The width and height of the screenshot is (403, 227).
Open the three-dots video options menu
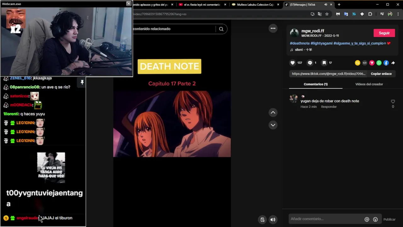273,28
